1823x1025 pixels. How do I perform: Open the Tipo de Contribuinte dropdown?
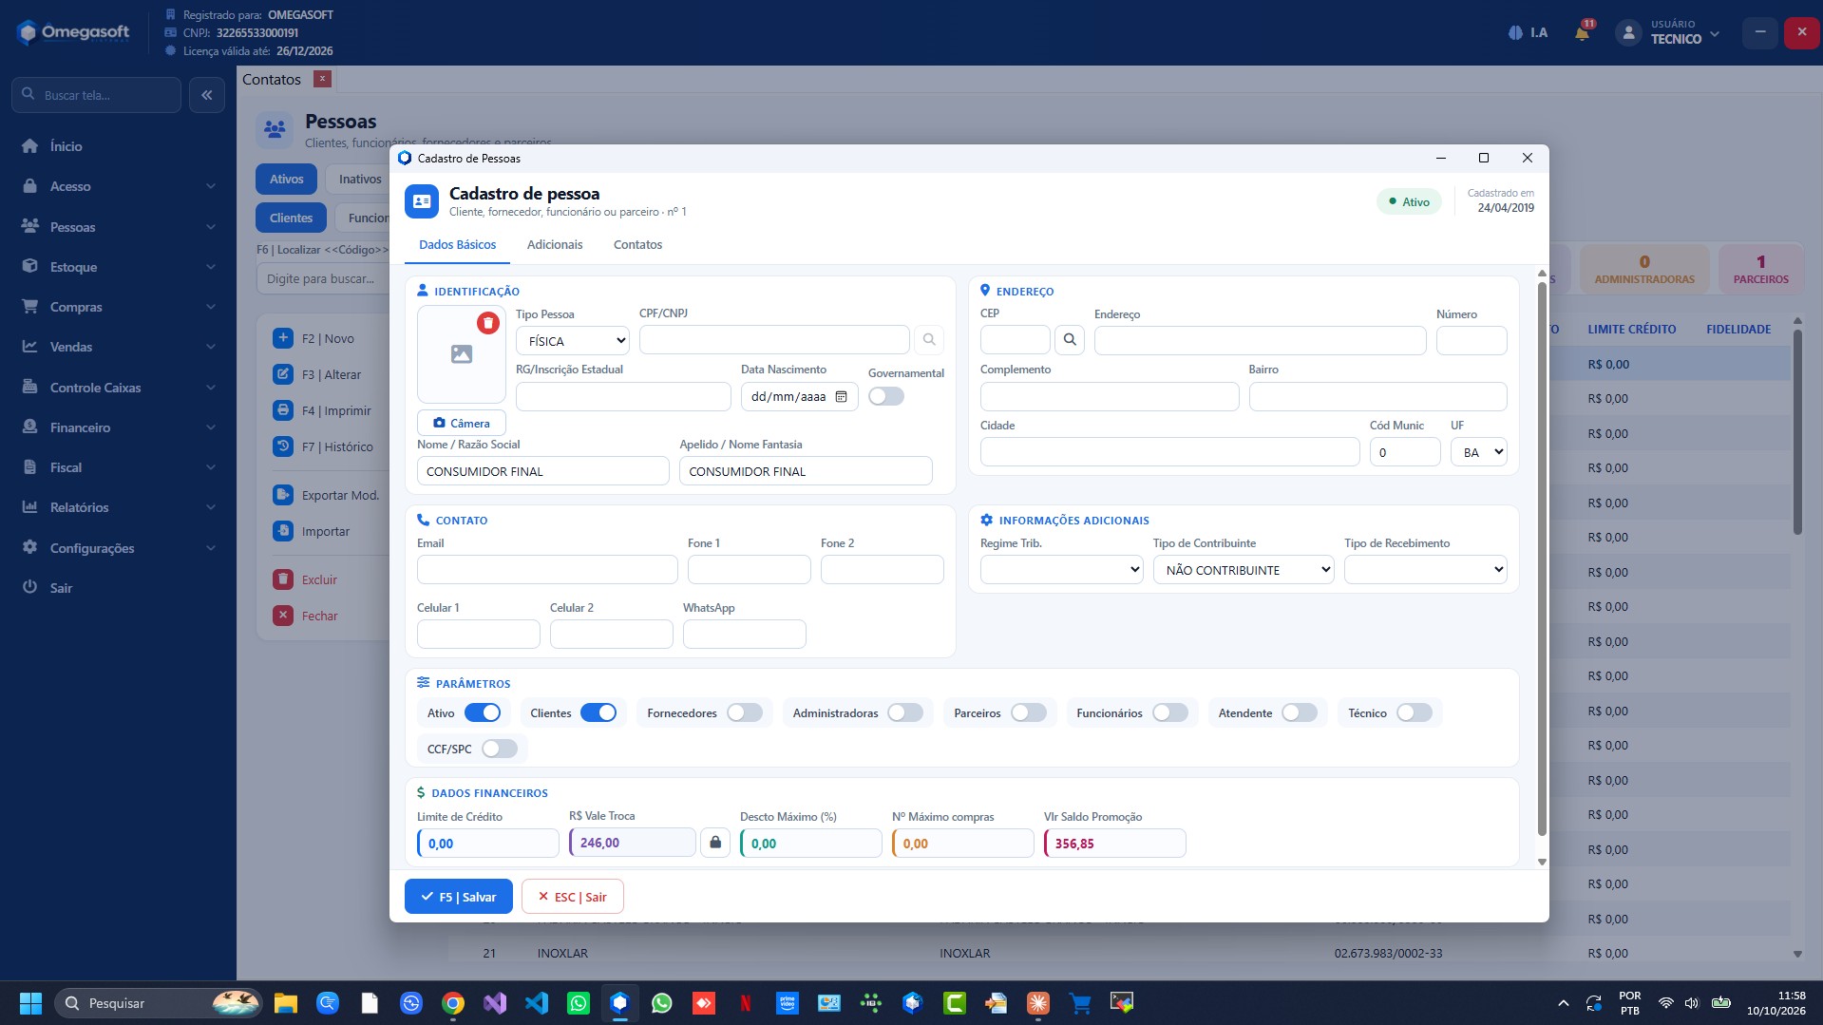[x=1244, y=570]
